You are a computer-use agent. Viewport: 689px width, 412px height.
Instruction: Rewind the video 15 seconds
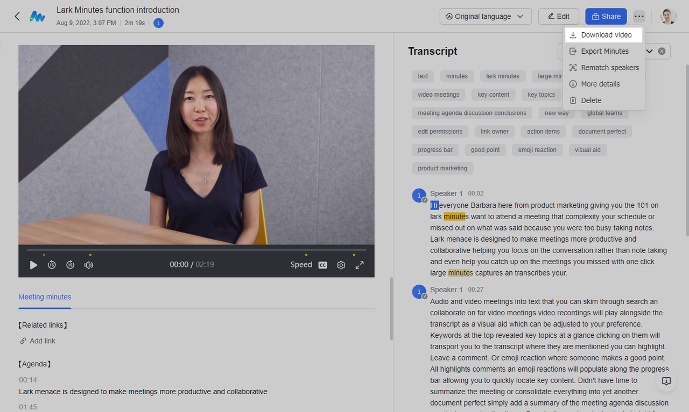pos(52,265)
